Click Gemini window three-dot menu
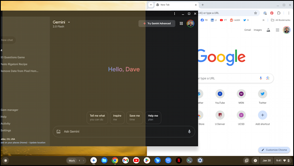 click(x=175, y=14)
